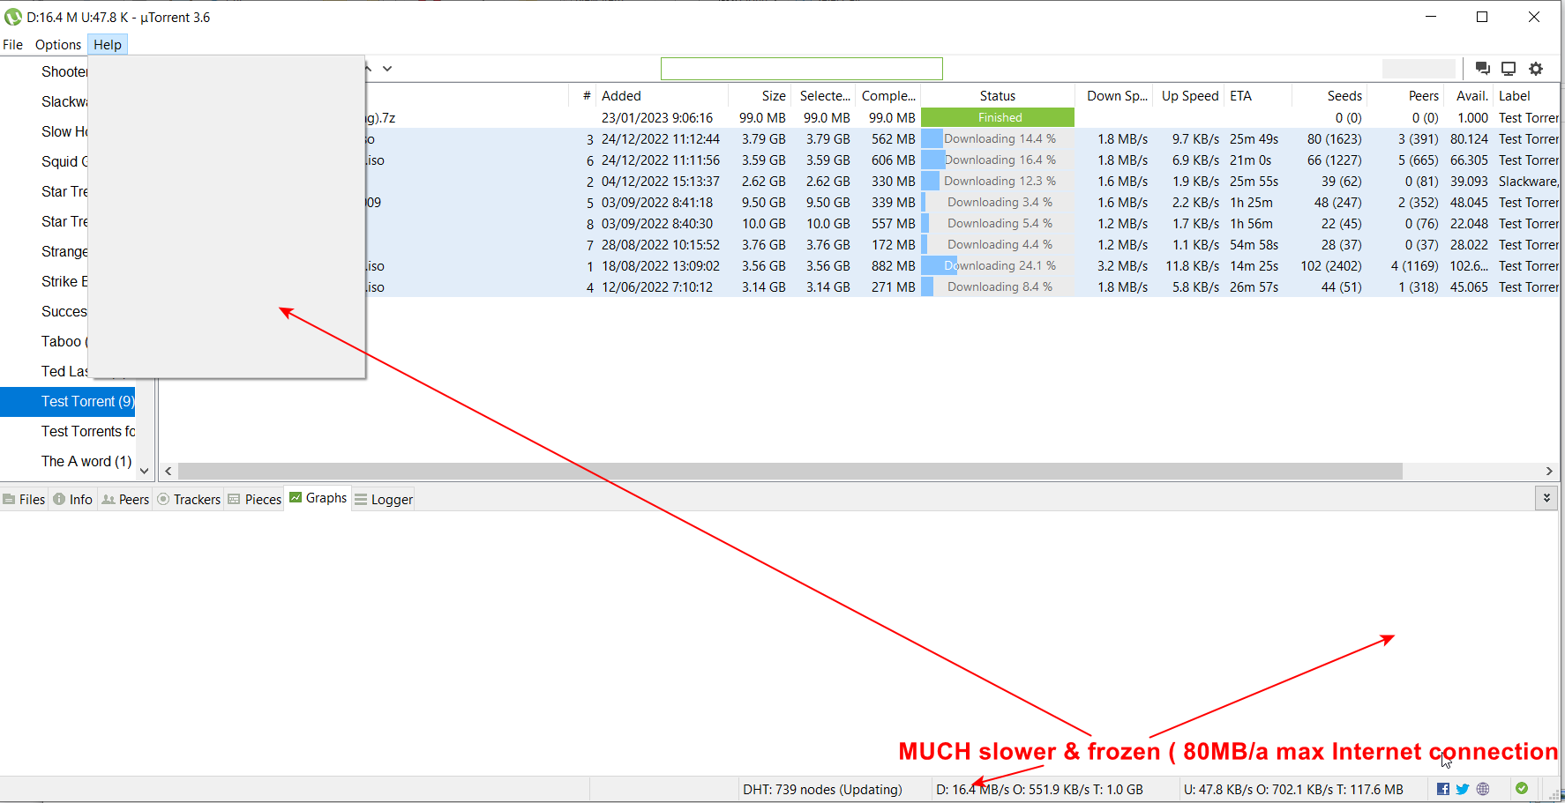
Task: Select the Graphs tab
Action: [318, 498]
